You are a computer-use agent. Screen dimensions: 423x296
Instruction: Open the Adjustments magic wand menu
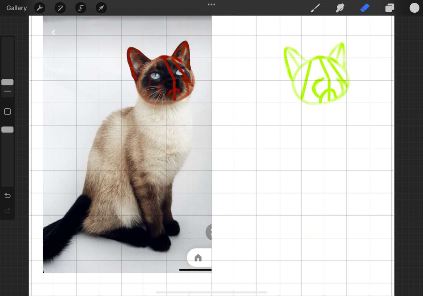[60, 8]
